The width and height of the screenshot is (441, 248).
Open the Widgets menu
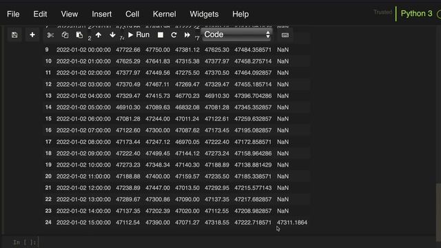point(204,14)
